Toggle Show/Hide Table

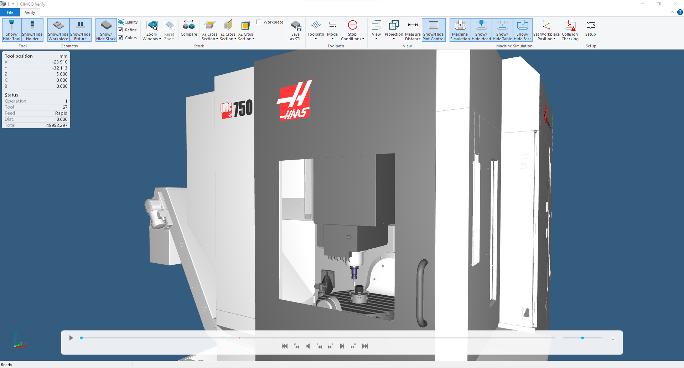[502, 30]
